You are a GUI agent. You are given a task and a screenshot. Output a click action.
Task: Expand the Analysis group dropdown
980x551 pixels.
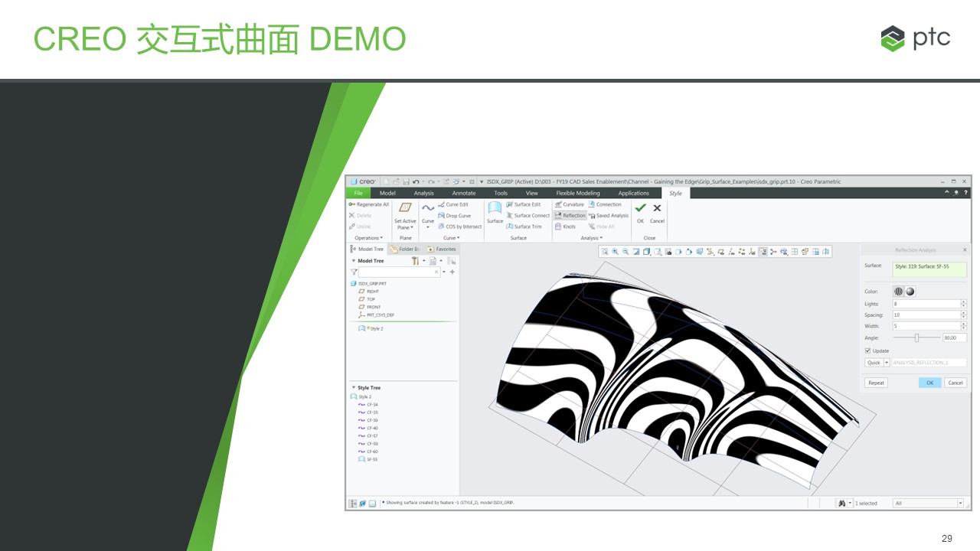(x=591, y=238)
